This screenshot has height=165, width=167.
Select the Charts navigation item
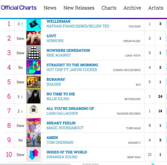click(x=109, y=8)
